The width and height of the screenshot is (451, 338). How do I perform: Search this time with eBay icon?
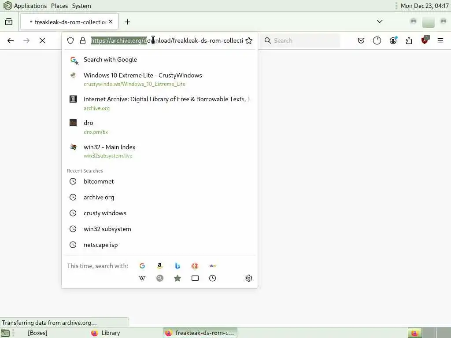213,266
